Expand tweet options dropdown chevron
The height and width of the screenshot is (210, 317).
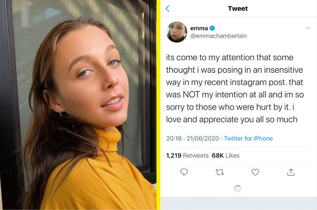pyautogui.click(x=307, y=28)
